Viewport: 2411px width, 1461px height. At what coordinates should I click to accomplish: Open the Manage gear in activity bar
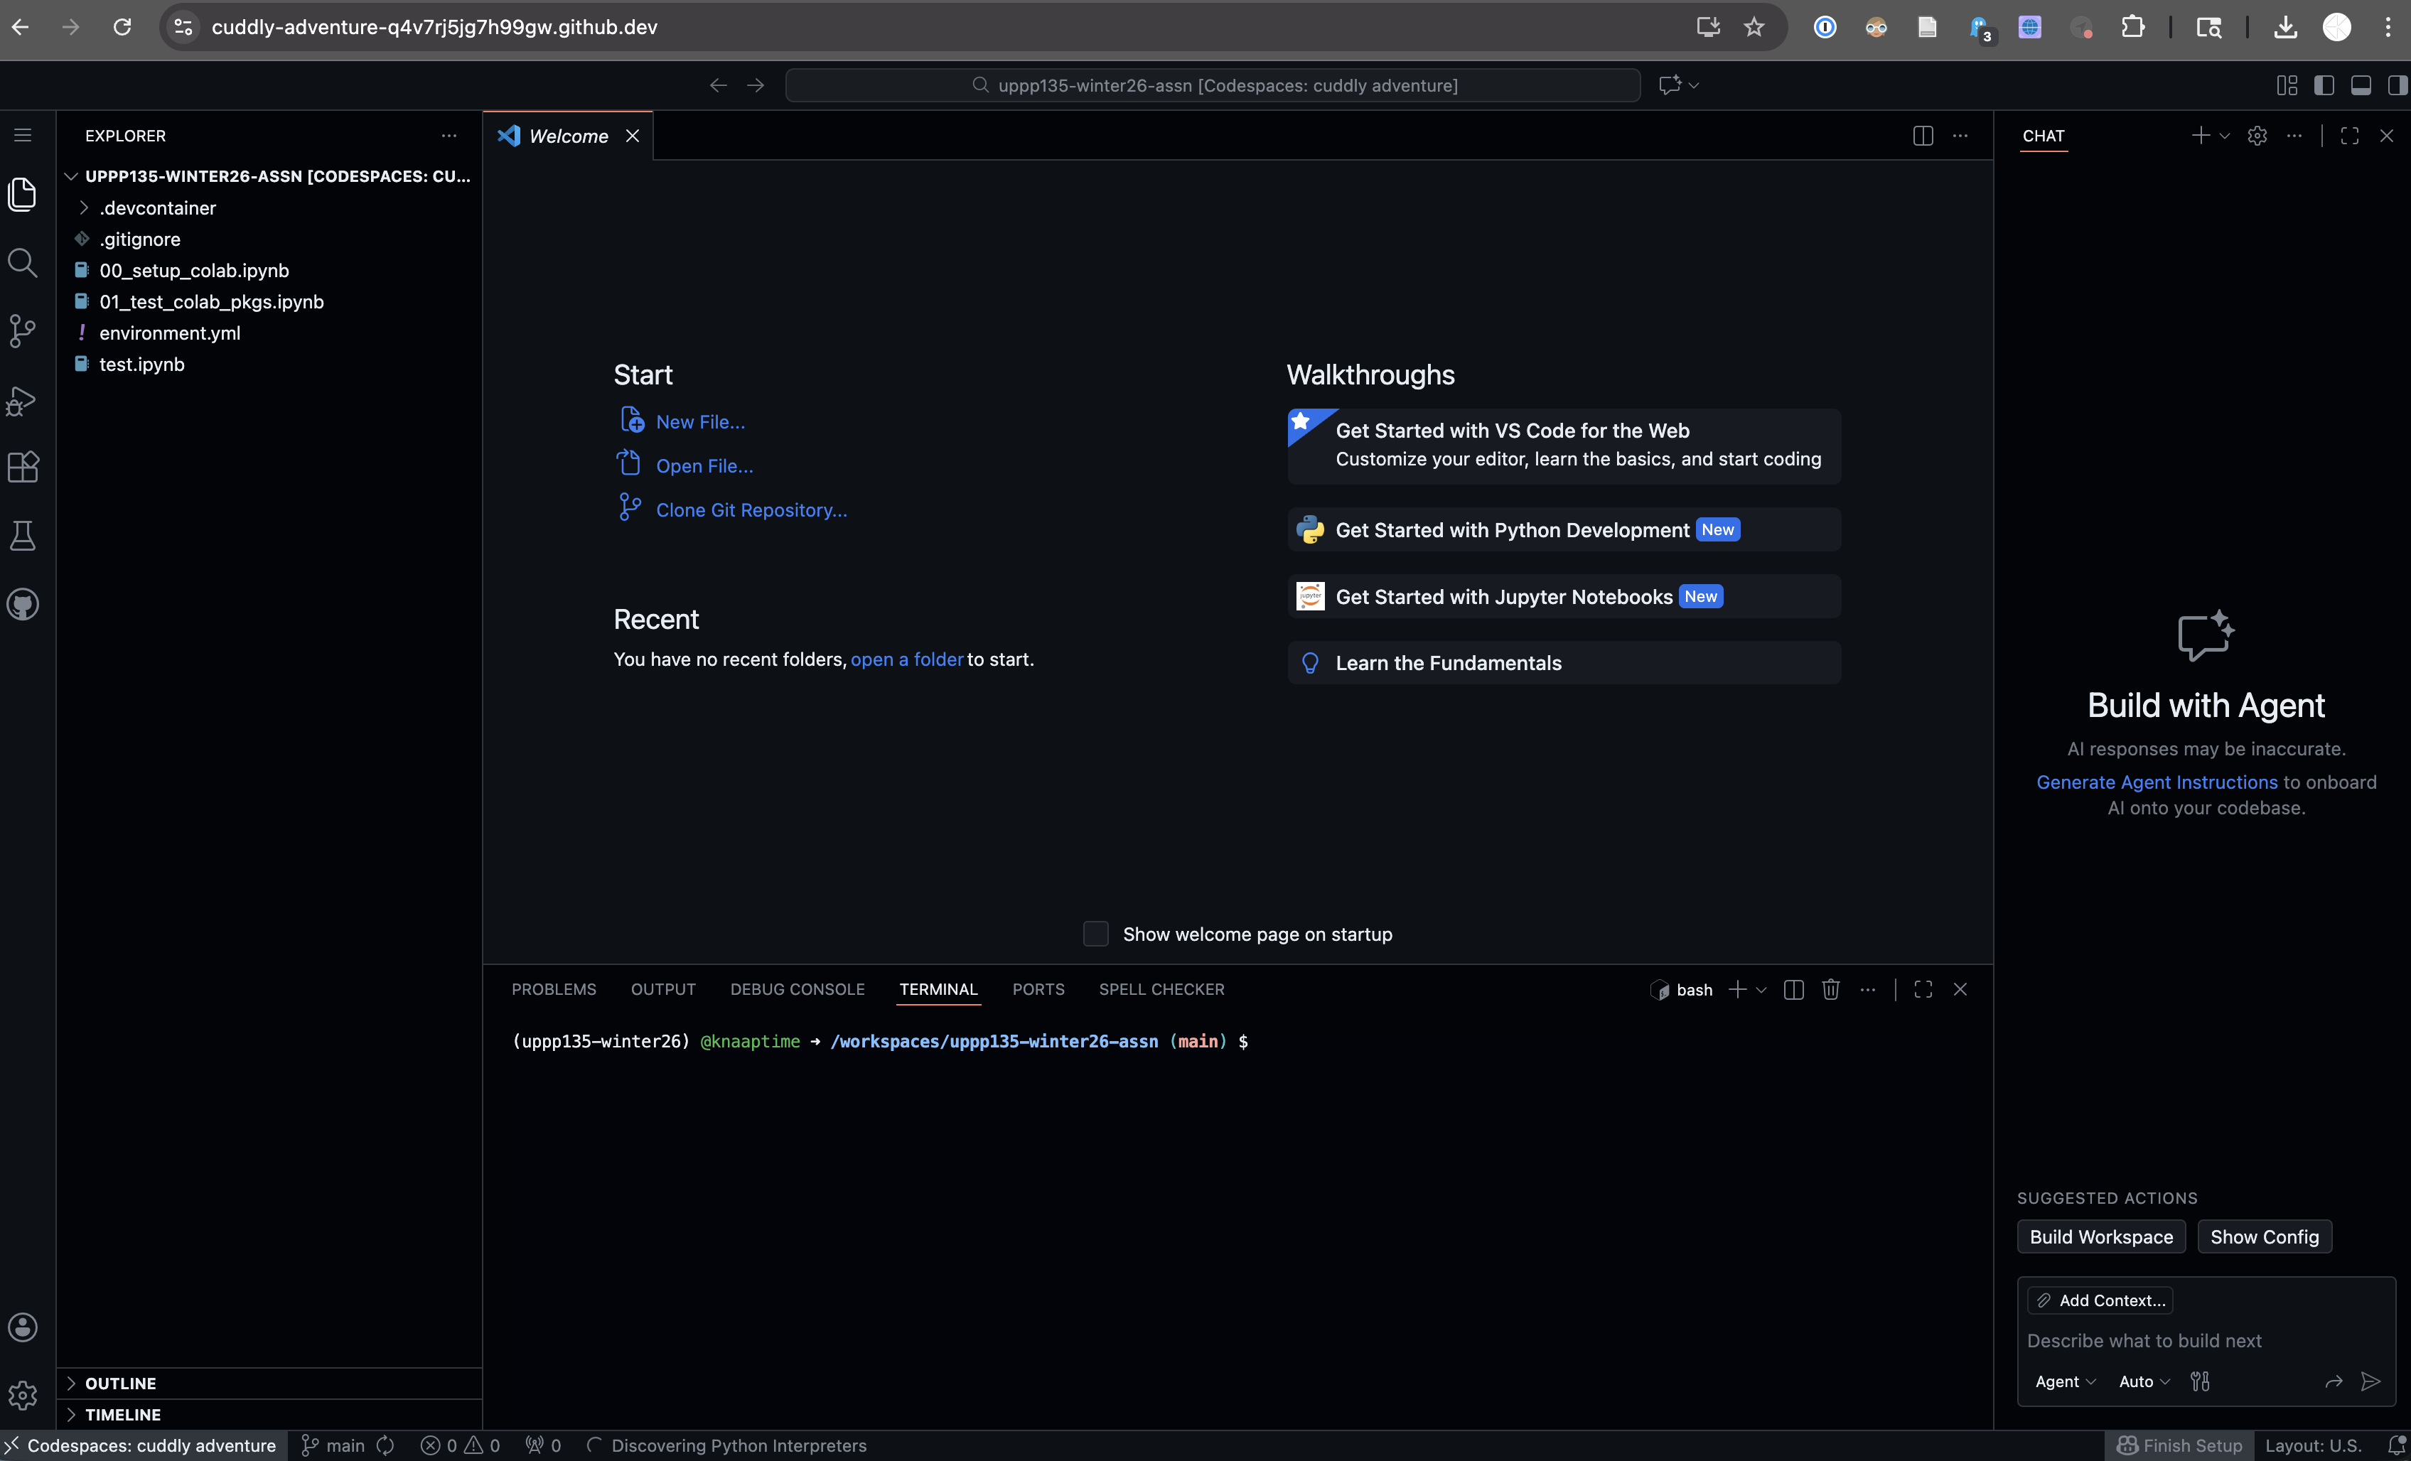(23, 1396)
